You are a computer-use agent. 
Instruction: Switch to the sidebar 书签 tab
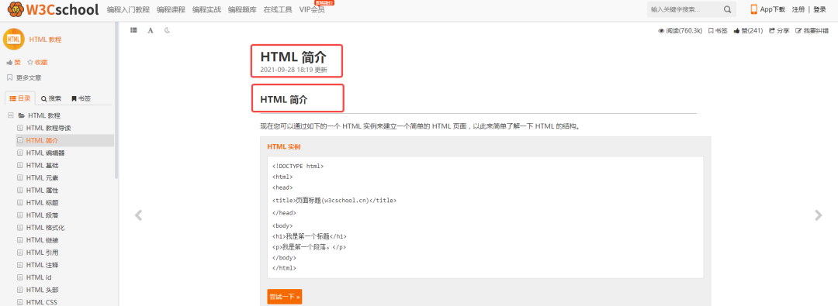pyautogui.click(x=81, y=98)
